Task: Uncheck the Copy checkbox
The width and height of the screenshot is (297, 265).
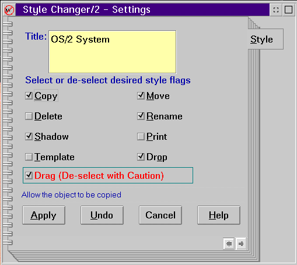Action: coord(29,96)
